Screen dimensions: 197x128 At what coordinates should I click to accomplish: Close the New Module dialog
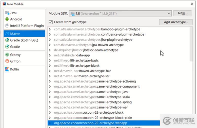192,4
